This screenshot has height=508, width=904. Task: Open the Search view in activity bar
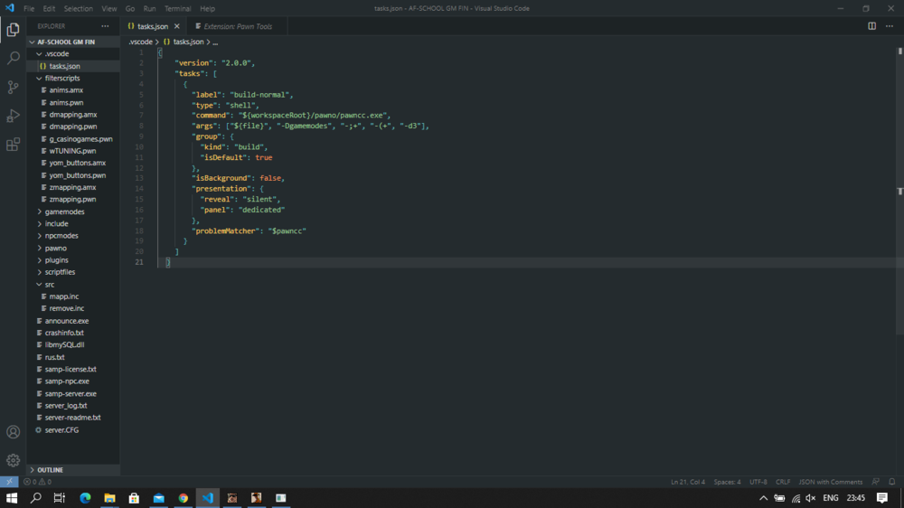13,58
